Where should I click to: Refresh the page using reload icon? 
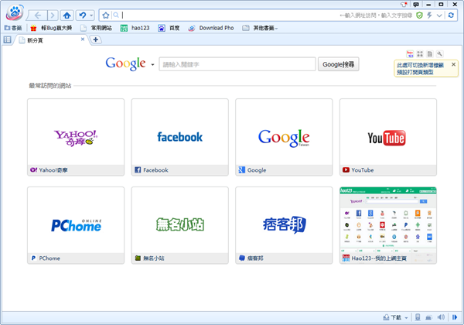[x=452, y=15]
